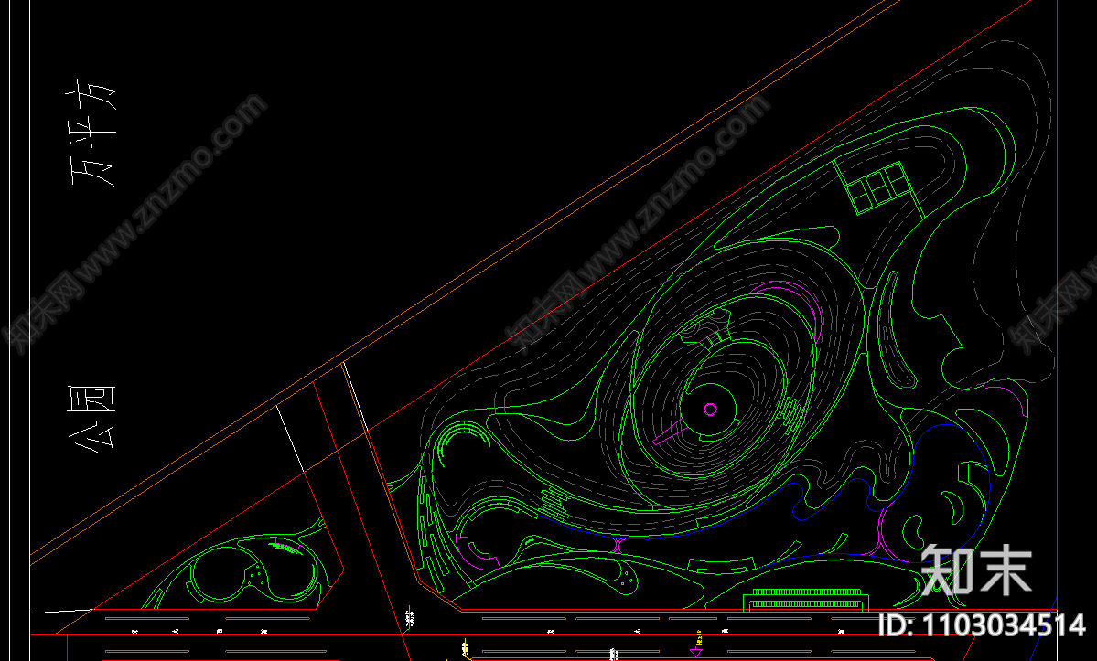The height and width of the screenshot is (661, 1097).
Task: Click the green stepped terrace near the lower path
Action: [x=553, y=501]
